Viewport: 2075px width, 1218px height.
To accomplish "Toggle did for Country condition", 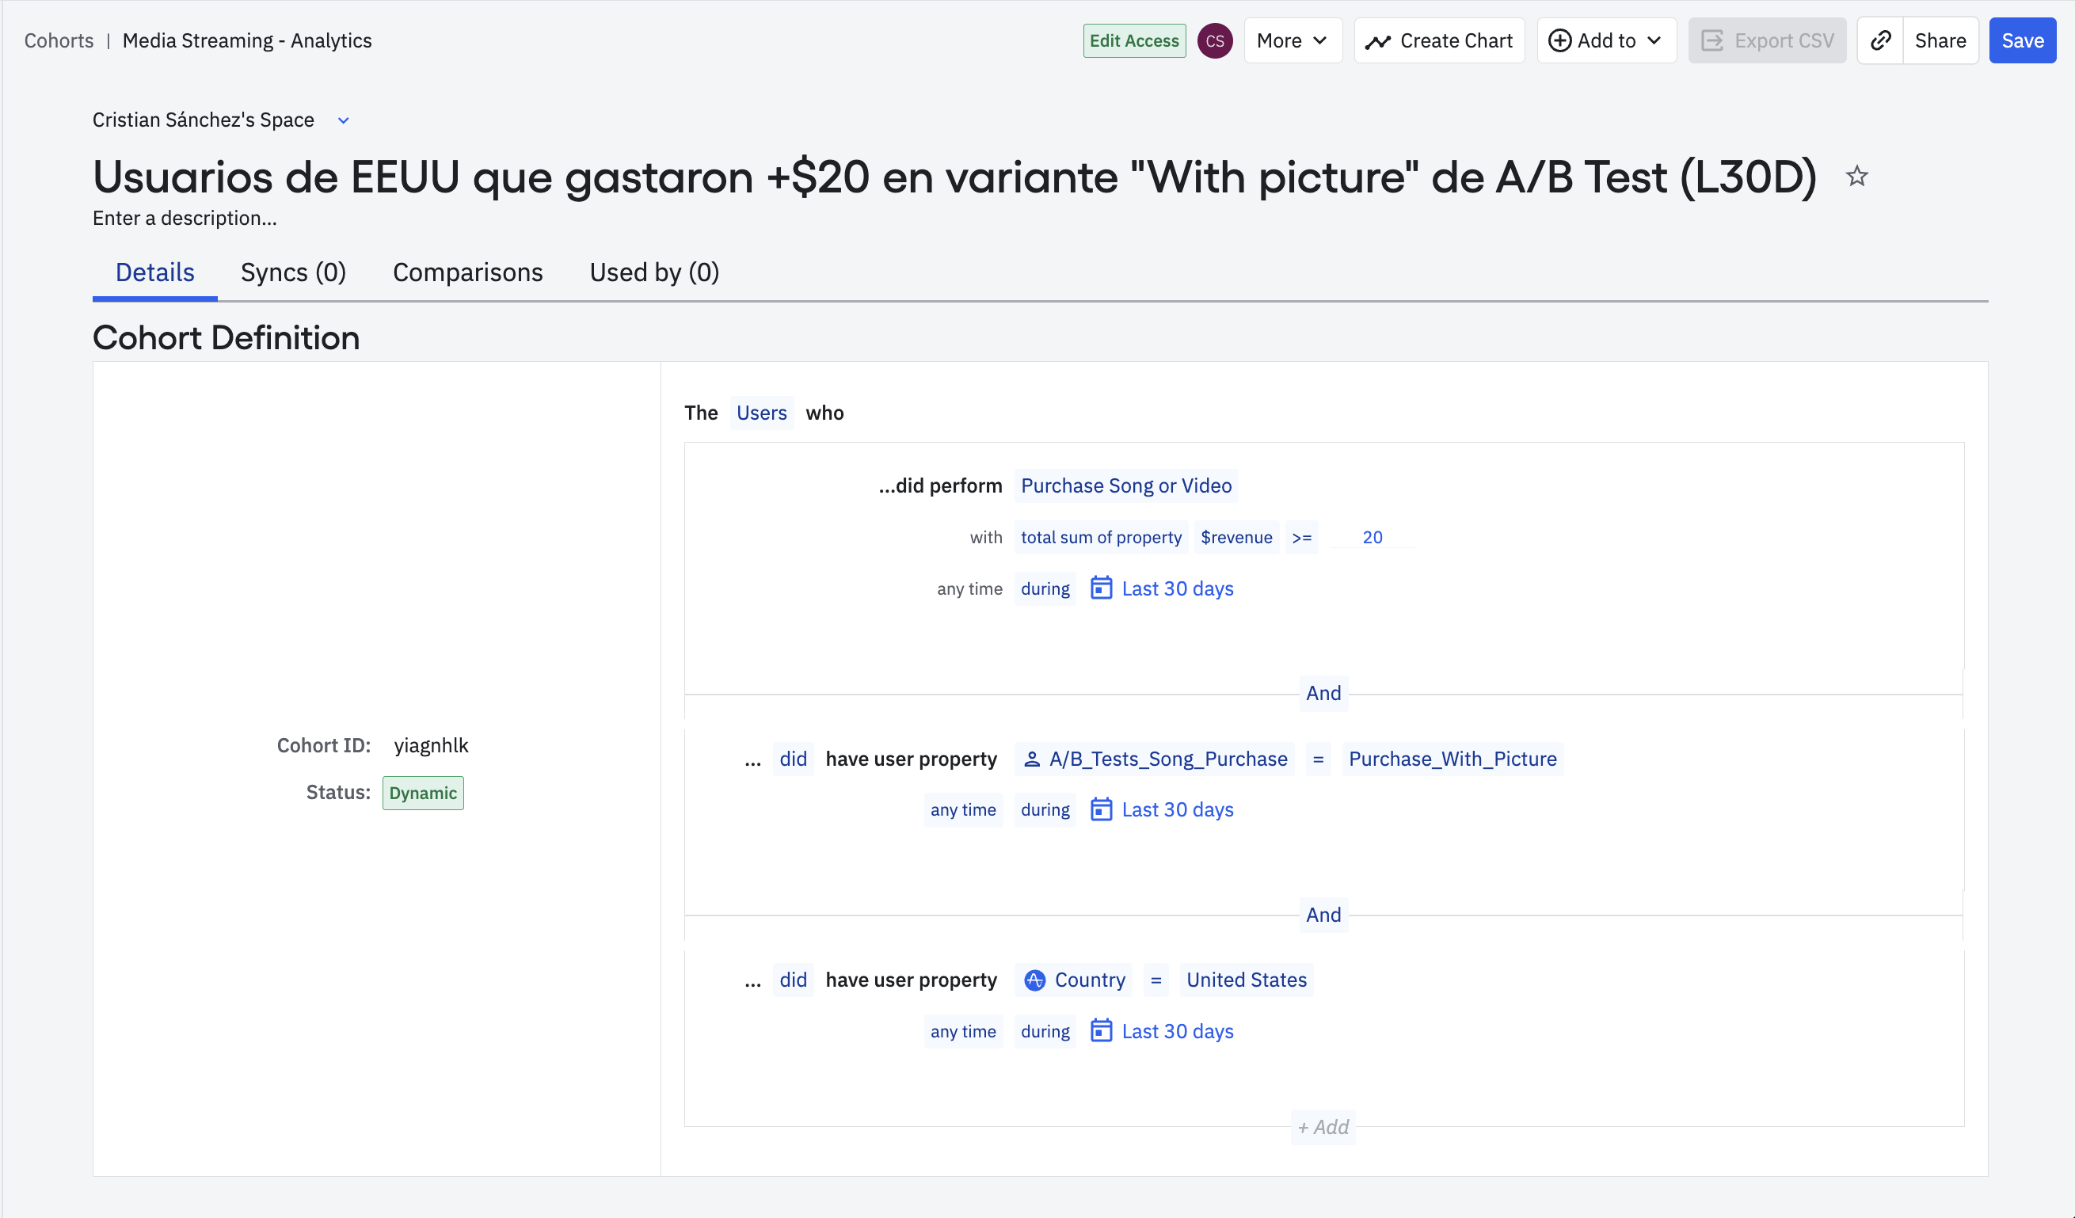I will click(x=793, y=979).
